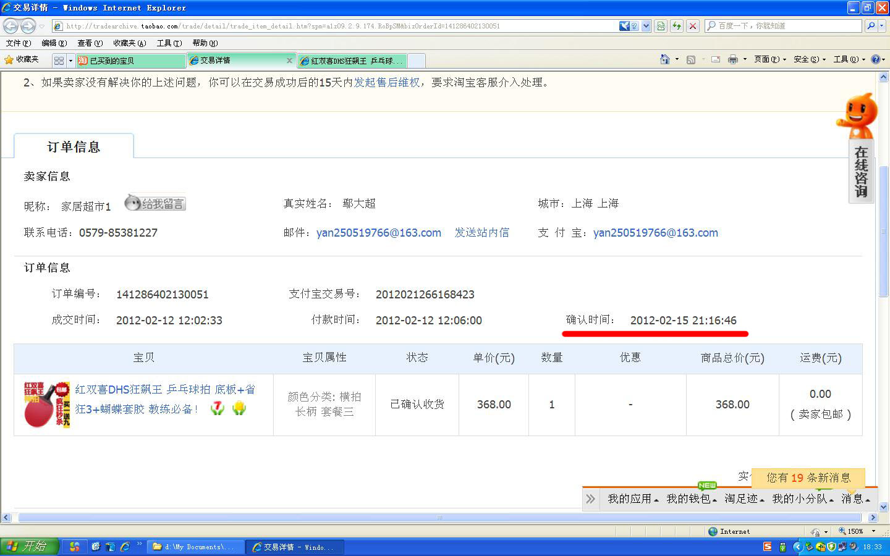The width and height of the screenshot is (890, 556).
Task: Click the browser Back arrow button
Action: [11, 26]
